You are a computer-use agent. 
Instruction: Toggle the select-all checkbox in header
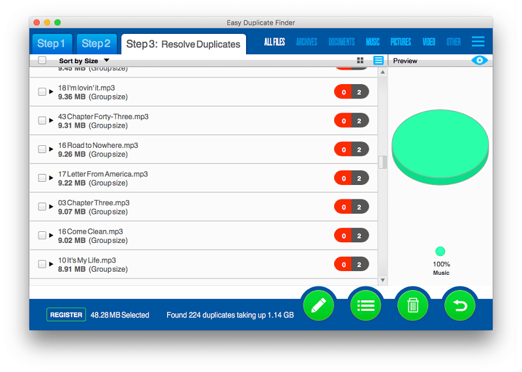[42, 61]
